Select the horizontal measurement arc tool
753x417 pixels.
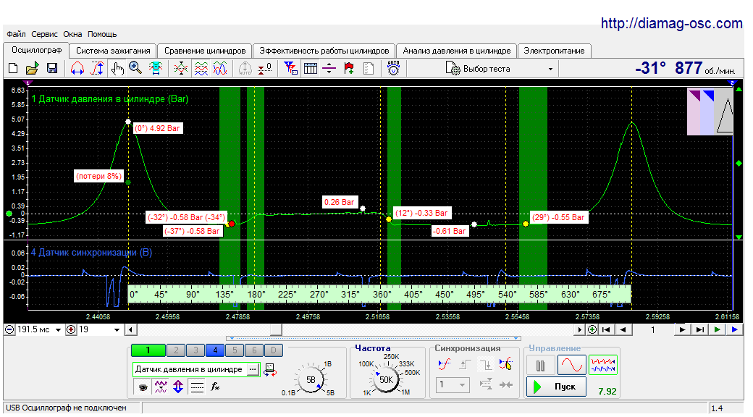pyautogui.click(x=77, y=69)
